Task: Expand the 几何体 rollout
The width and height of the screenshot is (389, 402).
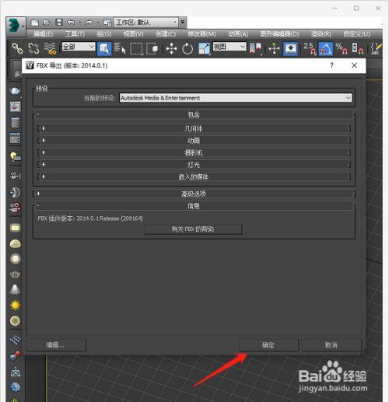Action: click(194, 128)
